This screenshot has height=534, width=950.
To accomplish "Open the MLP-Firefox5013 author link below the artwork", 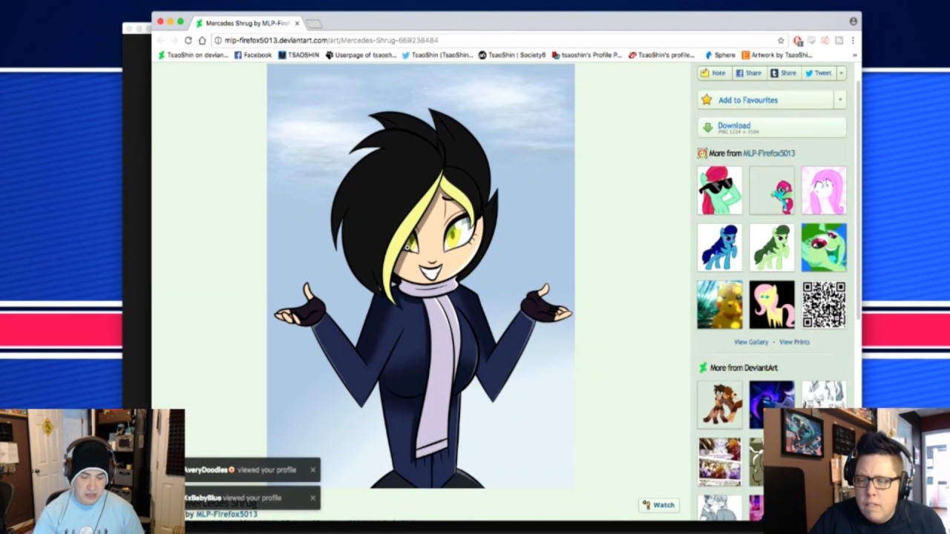I will 226,514.
